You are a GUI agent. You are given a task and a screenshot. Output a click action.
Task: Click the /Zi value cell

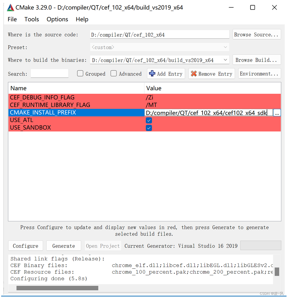point(212,97)
